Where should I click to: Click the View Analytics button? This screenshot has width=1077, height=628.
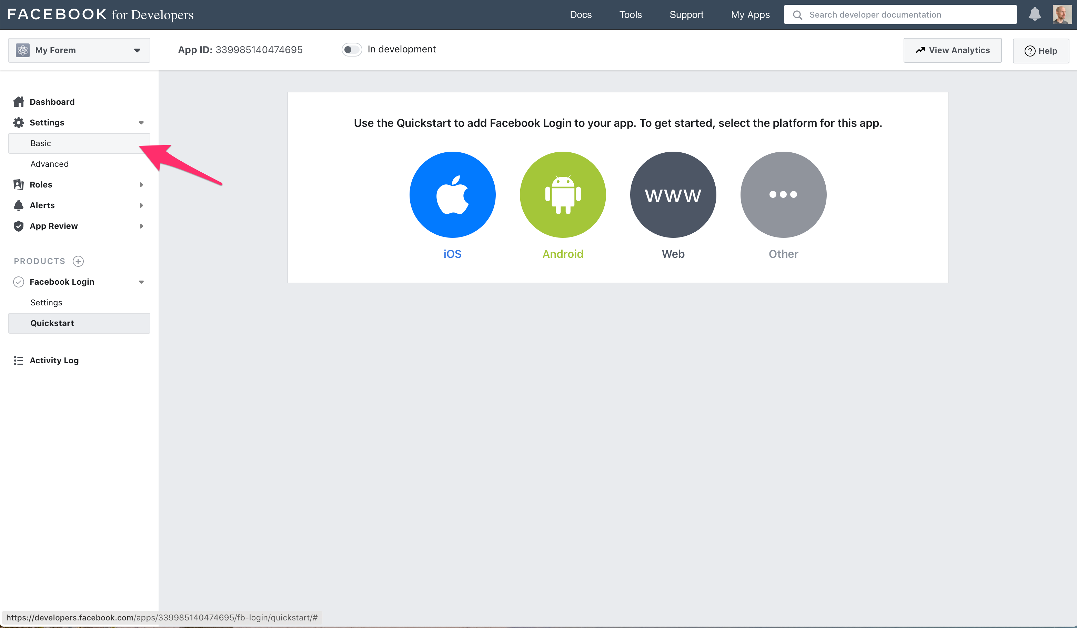pos(952,50)
